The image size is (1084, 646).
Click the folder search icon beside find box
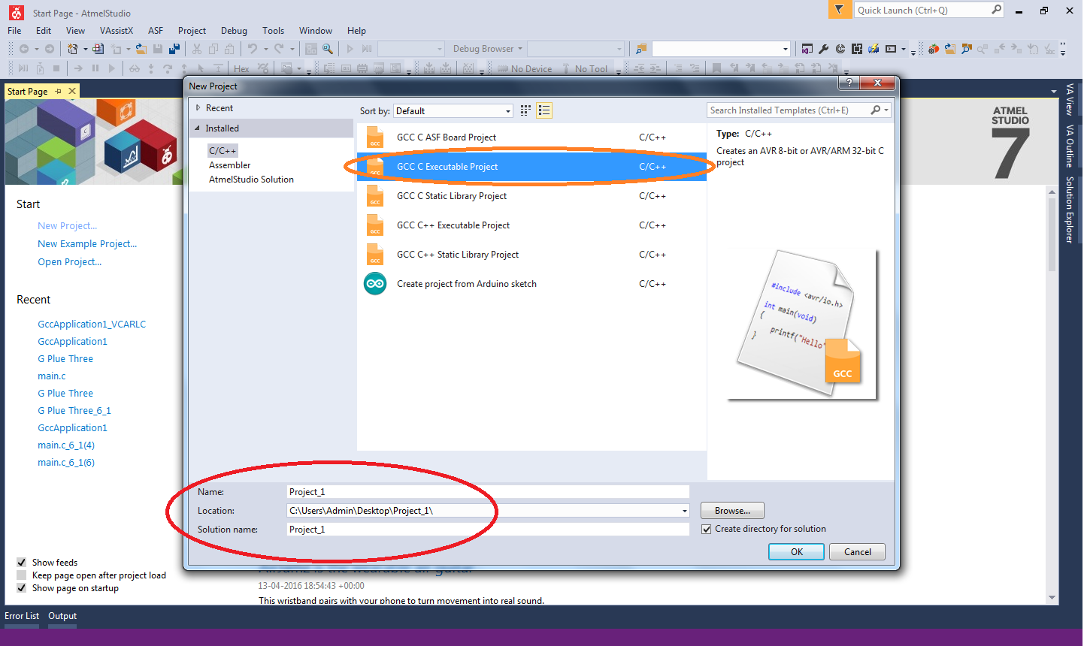[x=641, y=49]
